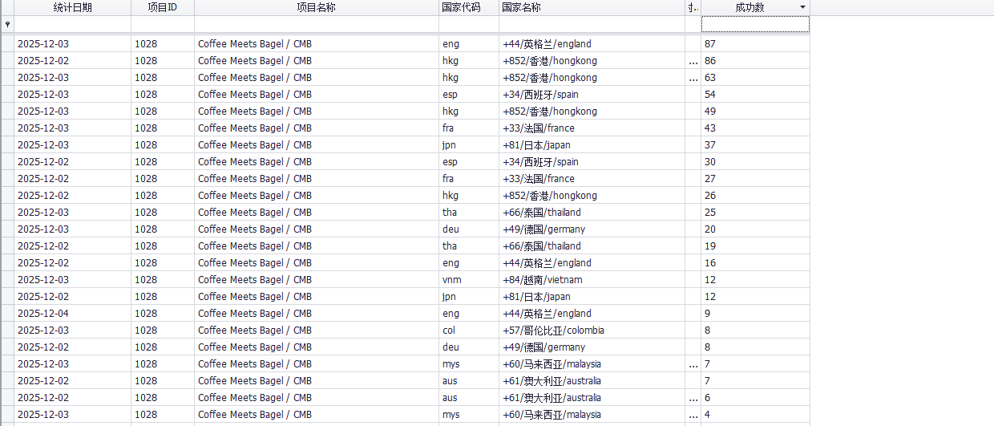994x426 pixels.
Task: Focus the filter box under 国家名称
Action: (x=592, y=25)
